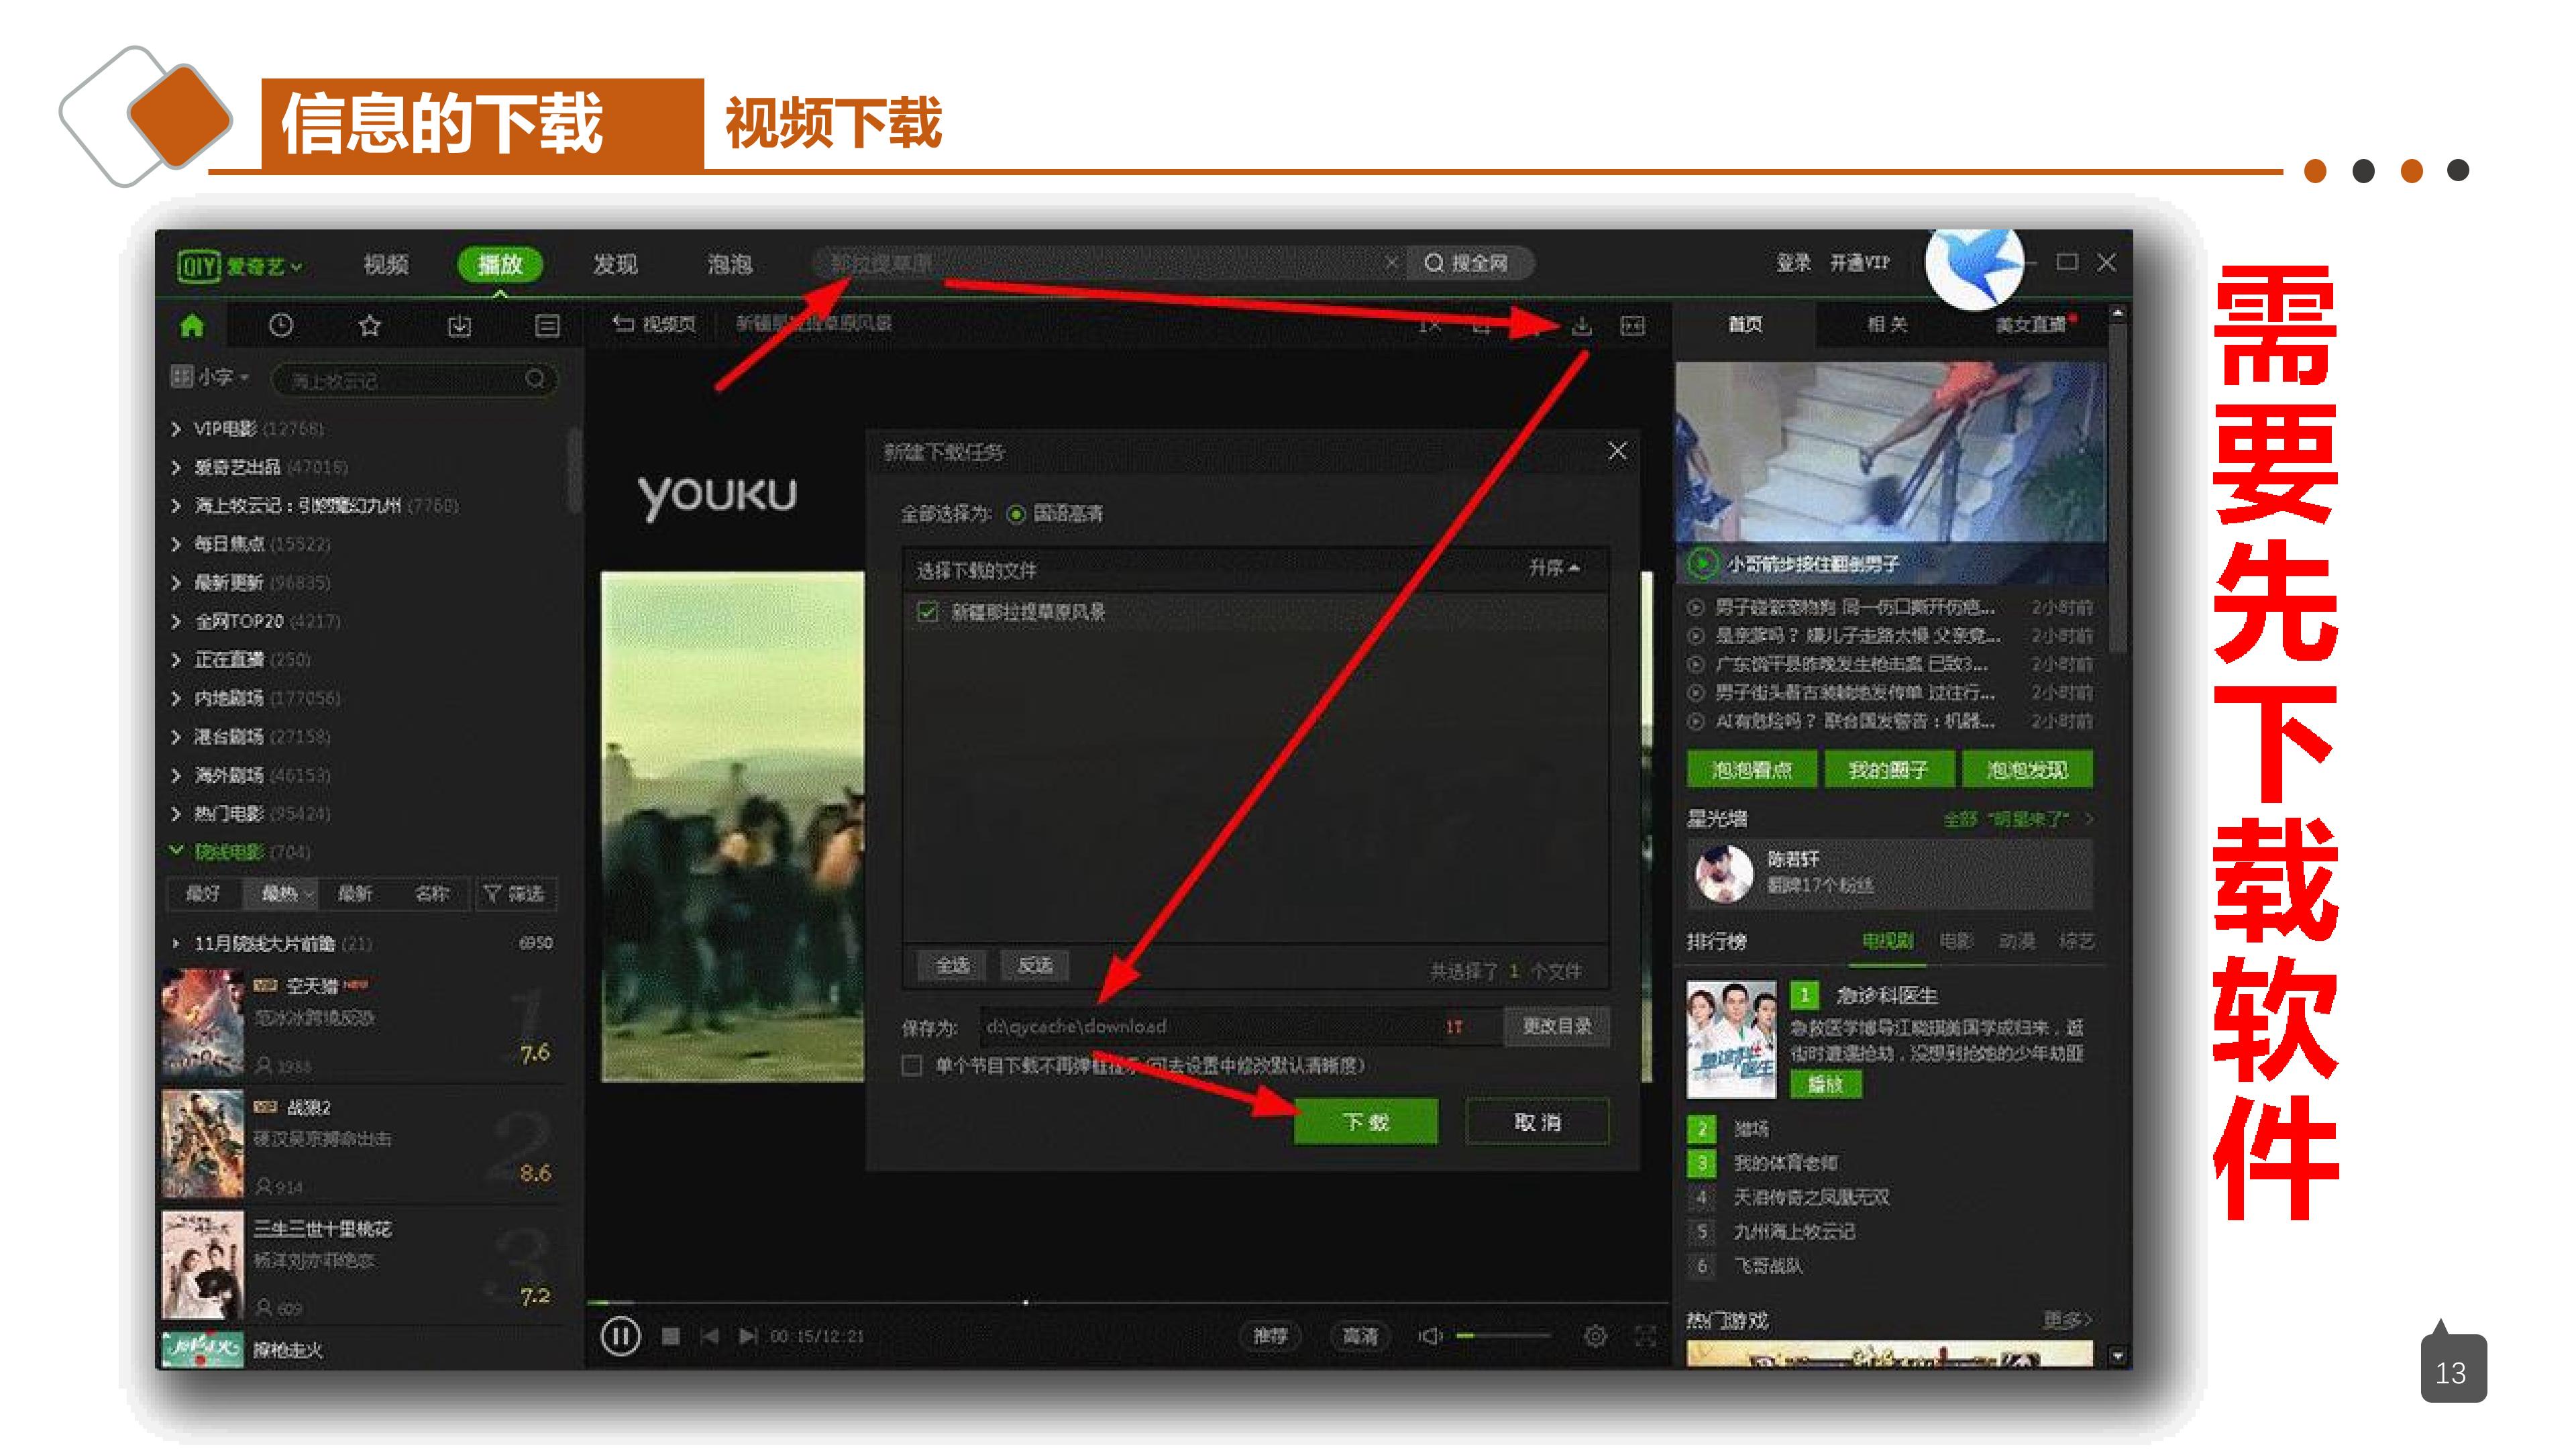Open the watch history clock icon
This screenshot has height=1449, width=2576.
(281, 326)
